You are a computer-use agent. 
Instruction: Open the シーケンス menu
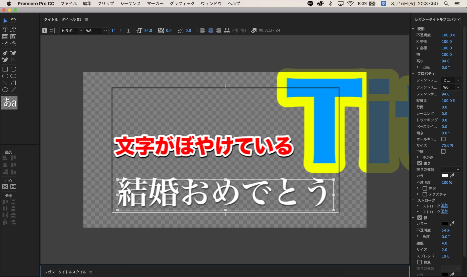[130, 4]
